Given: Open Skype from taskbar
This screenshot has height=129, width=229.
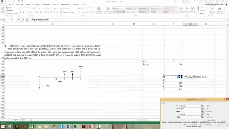Looking at the screenshot, I should [61, 126].
